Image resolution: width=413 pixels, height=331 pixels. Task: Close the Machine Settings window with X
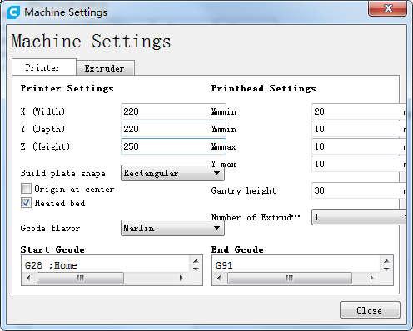click(387, 8)
